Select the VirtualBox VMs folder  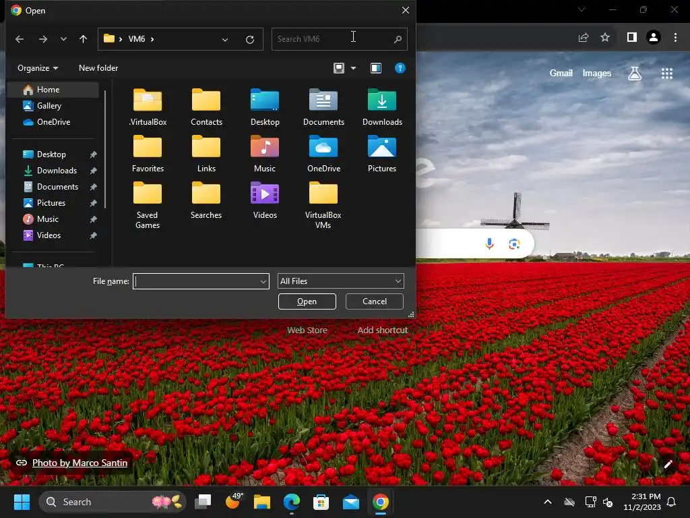point(323,205)
